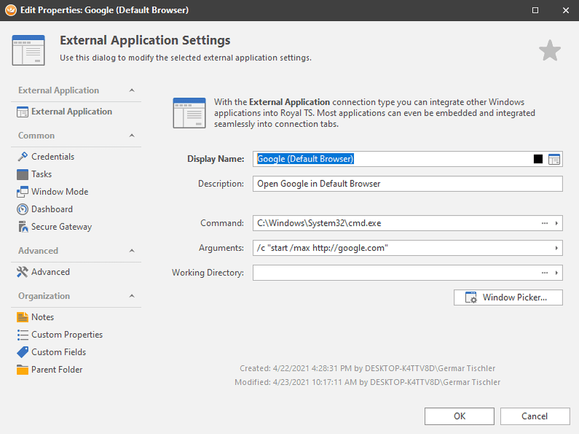
Task: Maximize the Edit Properties dialog
Action: 535,10
